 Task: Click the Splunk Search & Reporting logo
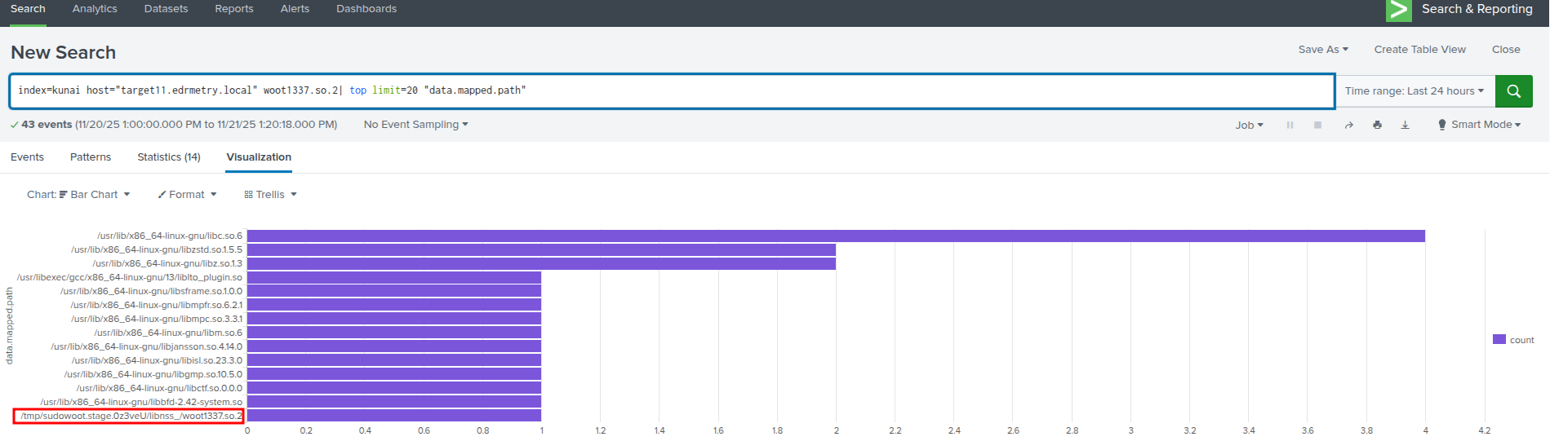tap(1398, 10)
